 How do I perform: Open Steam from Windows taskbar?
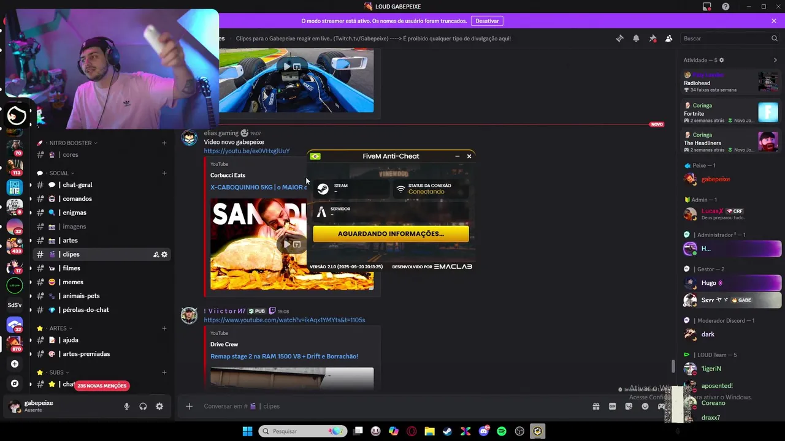coord(447,431)
